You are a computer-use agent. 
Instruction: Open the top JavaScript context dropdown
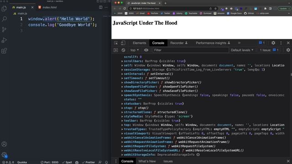pos(135,50)
